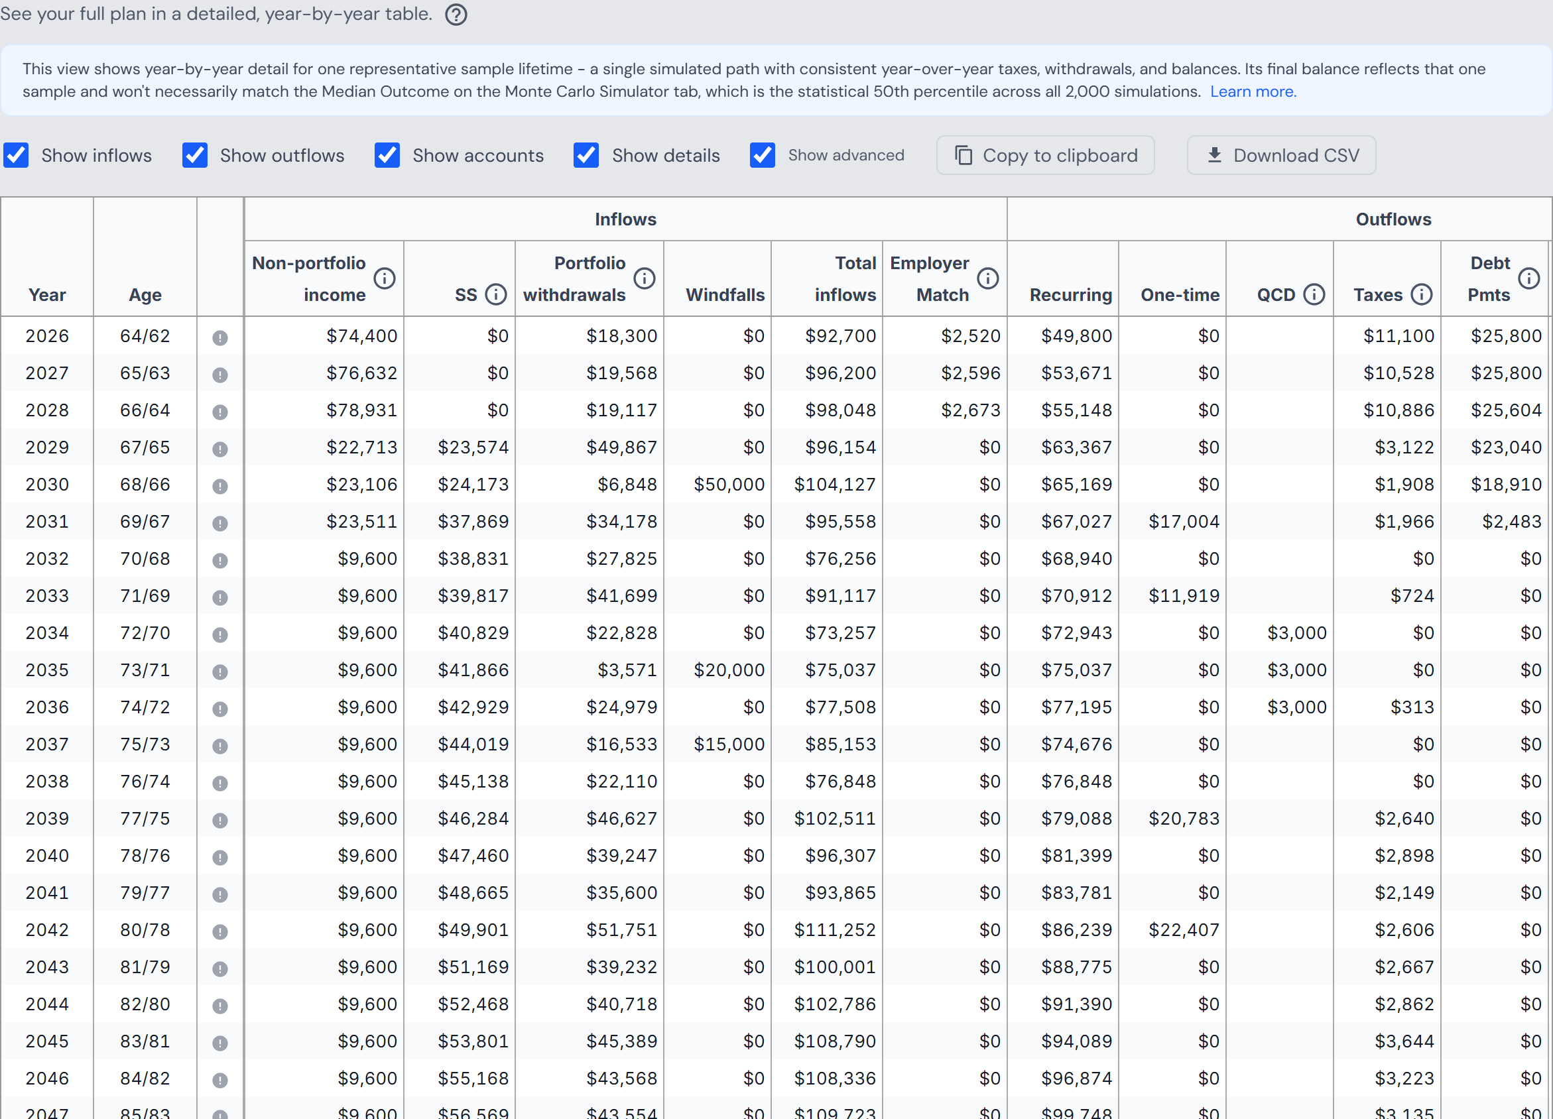
Task: Click the Year column header
Action: (47, 295)
